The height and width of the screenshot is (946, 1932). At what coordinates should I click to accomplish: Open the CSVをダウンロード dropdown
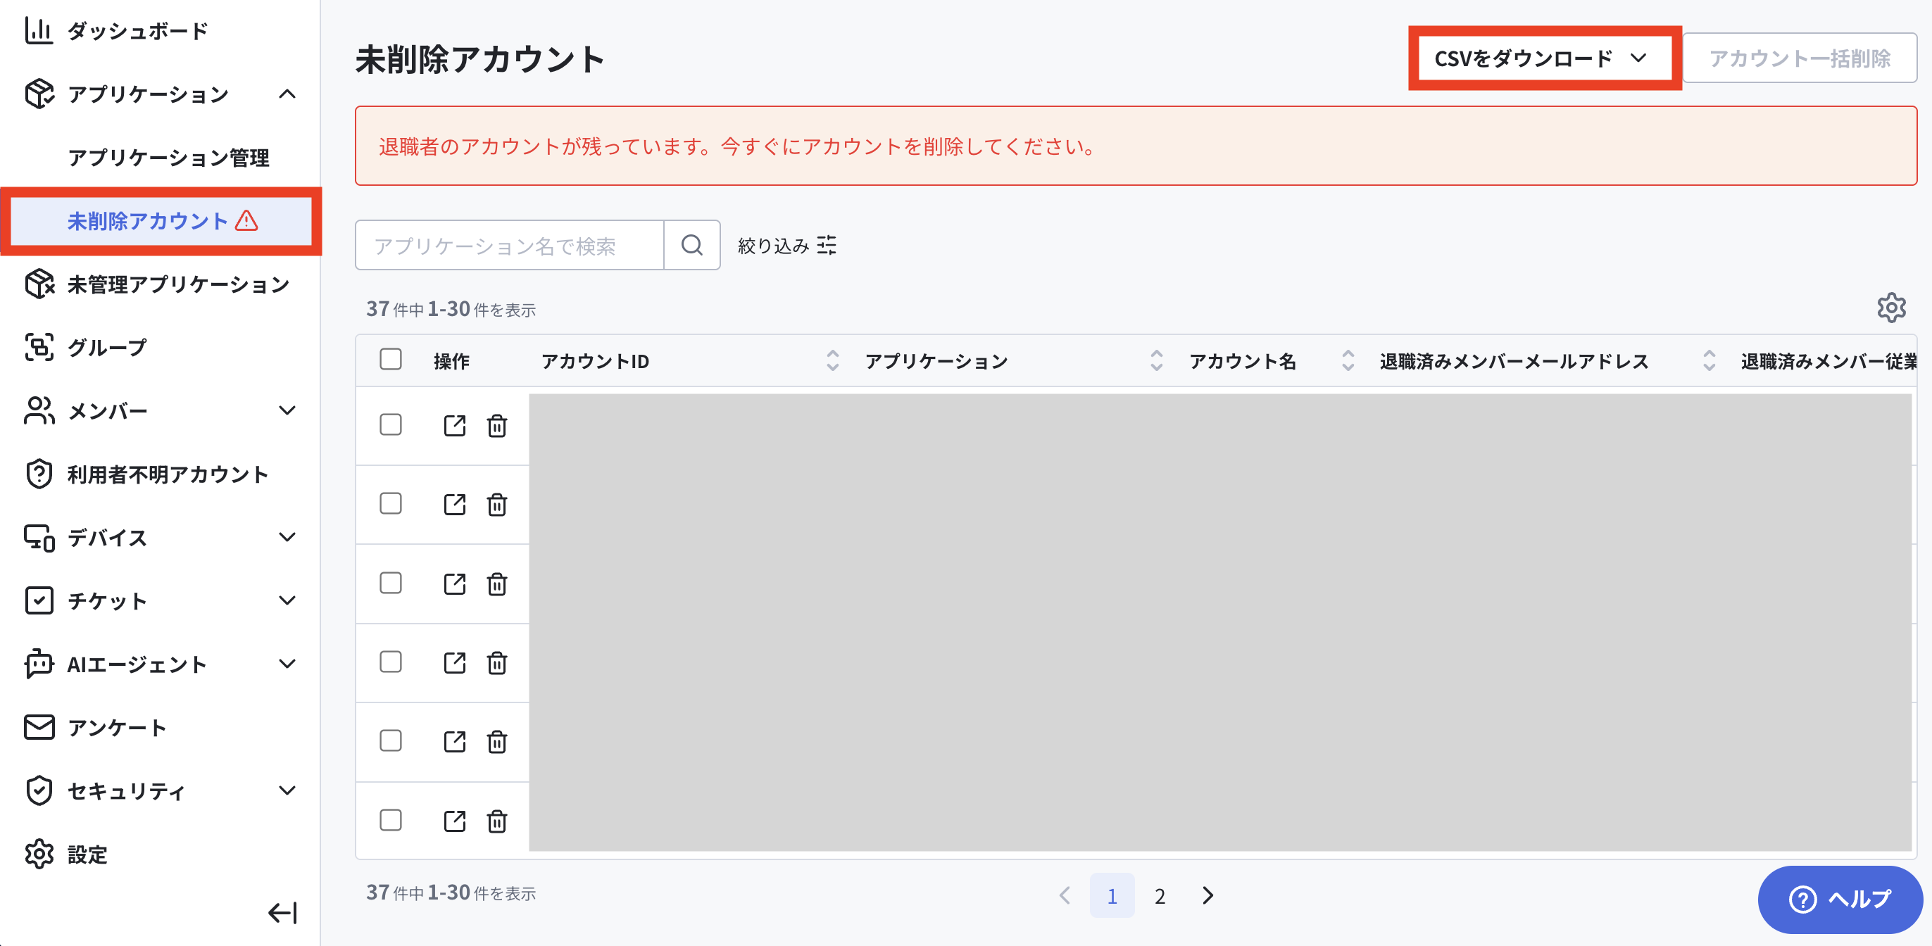(x=1543, y=58)
